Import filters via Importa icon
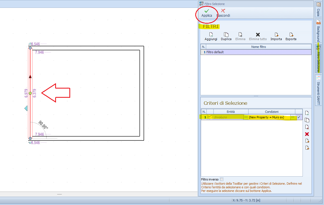This screenshot has width=324, height=205. coord(276,36)
